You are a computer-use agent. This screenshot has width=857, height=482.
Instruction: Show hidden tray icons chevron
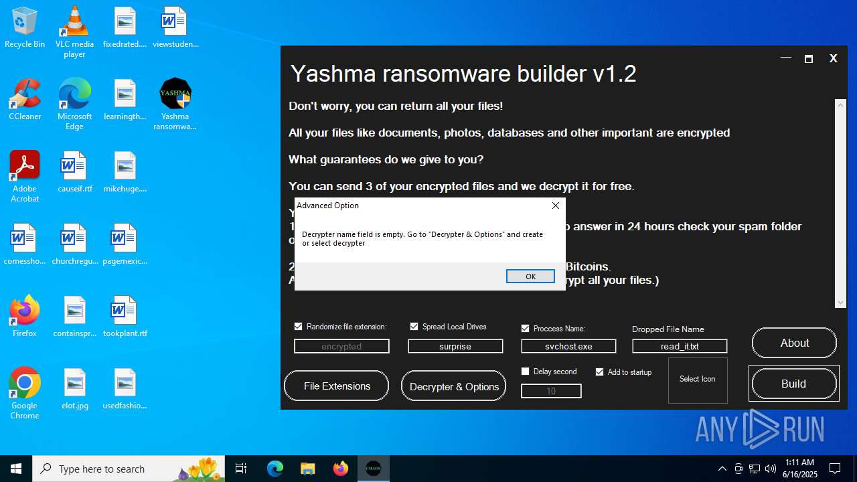tap(722, 469)
